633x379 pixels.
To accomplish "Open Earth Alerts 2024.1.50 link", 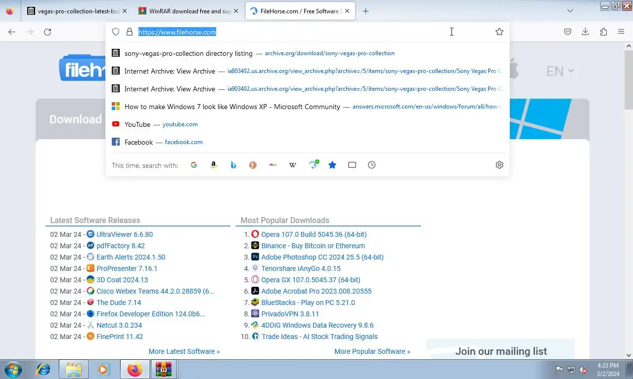I will click(131, 257).
